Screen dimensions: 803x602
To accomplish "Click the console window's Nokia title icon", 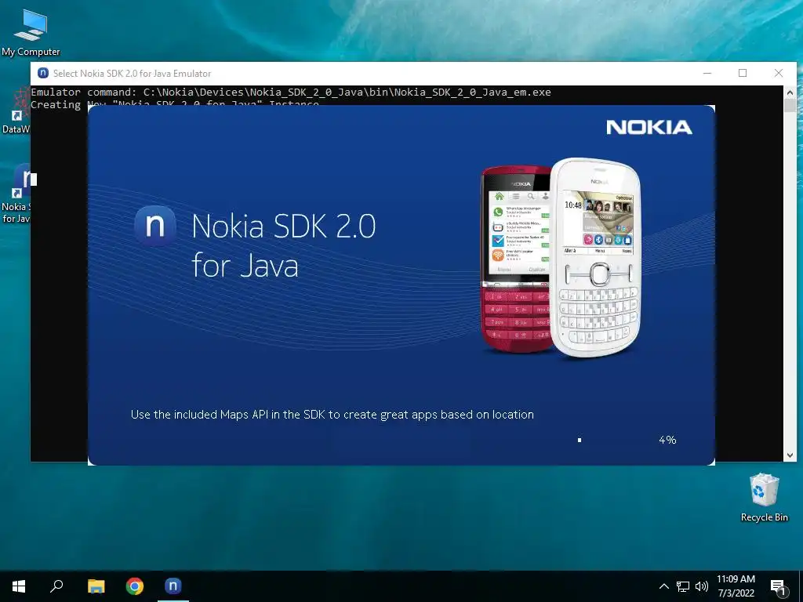I will click(43, 73).
